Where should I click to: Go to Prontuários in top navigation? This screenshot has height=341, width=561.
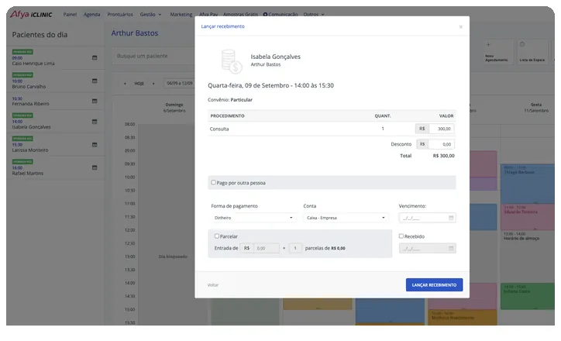[120, 15]
